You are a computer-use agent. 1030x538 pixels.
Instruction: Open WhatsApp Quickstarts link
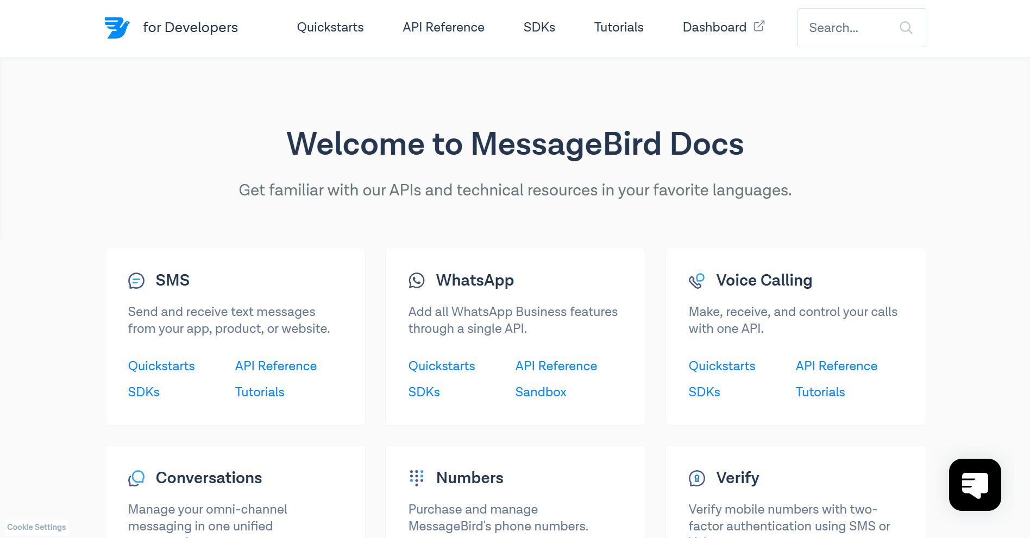[442, 366]
